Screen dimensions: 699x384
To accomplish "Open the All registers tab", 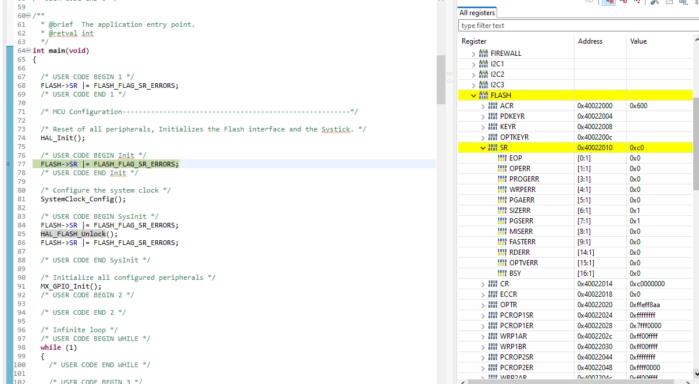I will 477,13.
